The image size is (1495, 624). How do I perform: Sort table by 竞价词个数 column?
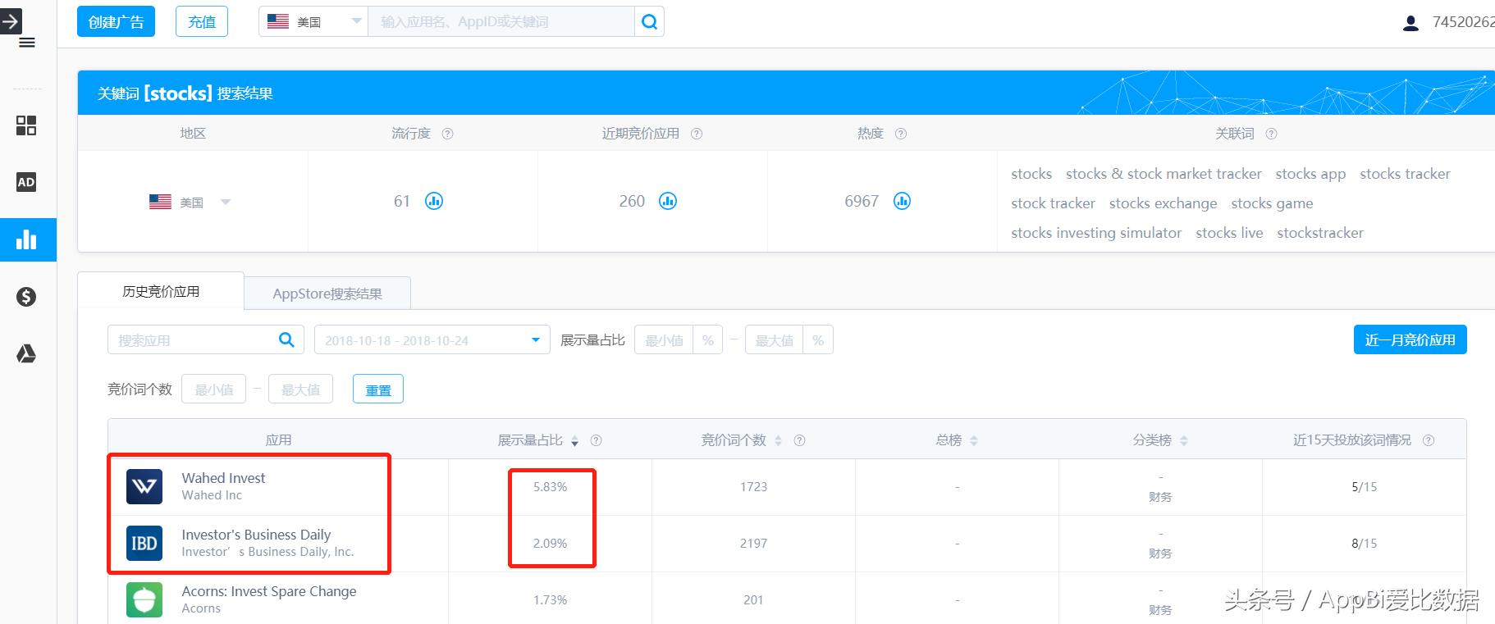pyautogui.click(x=778, y=440)
